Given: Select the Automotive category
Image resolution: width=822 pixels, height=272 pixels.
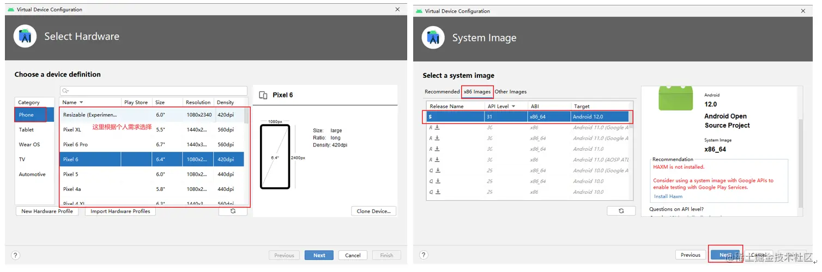Looking at the screenshot, I should [x=34, y=175].
